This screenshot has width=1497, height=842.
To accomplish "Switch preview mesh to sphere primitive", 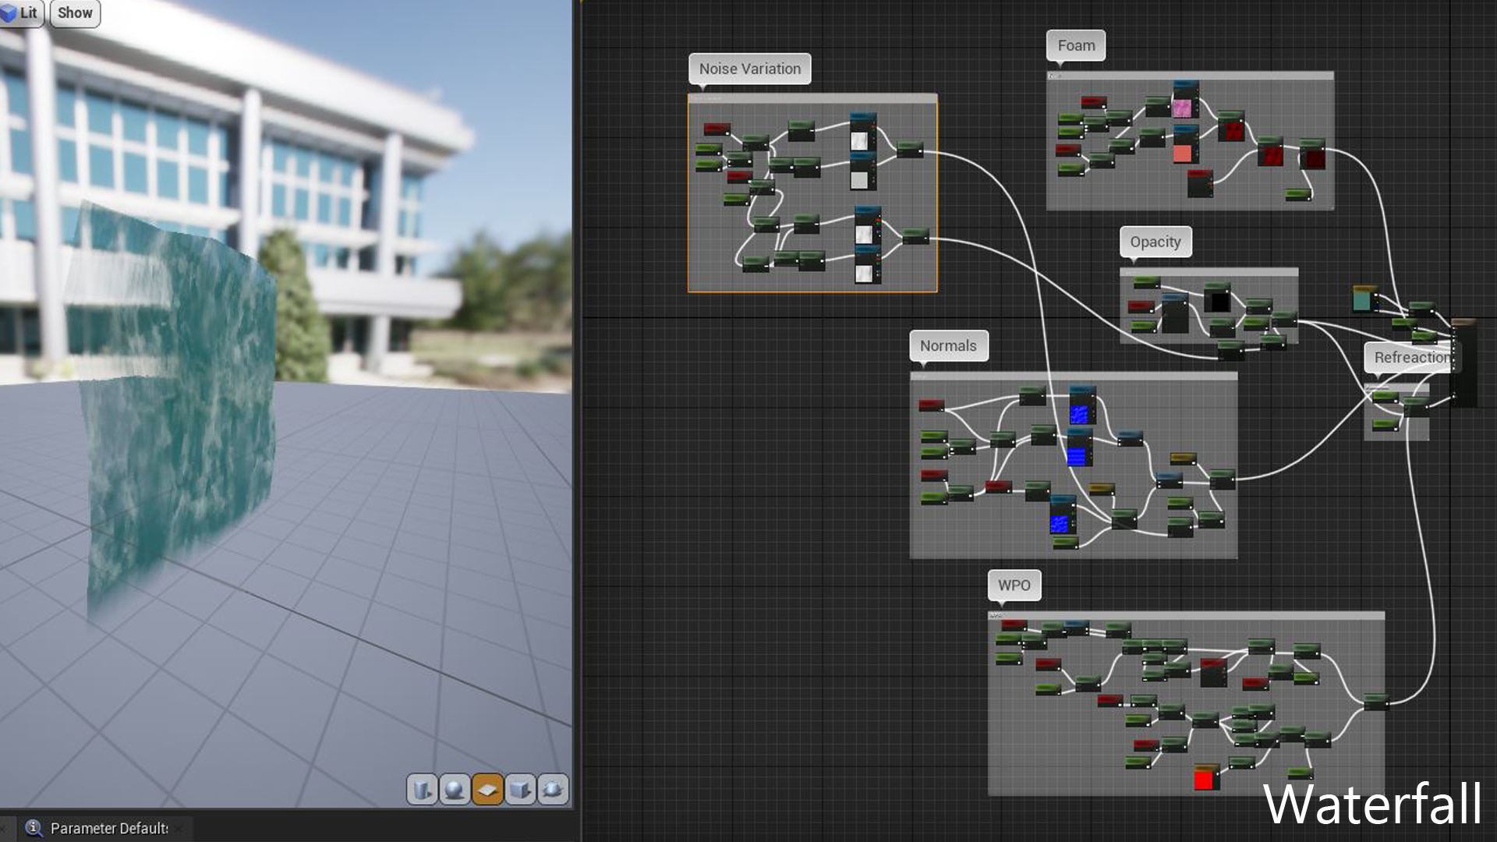I will coord(455,790).
